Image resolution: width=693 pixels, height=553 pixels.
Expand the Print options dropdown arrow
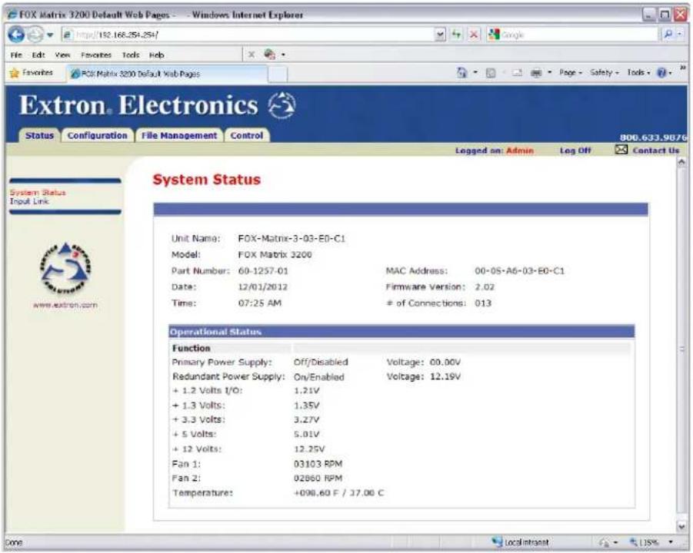click(549, 72)
